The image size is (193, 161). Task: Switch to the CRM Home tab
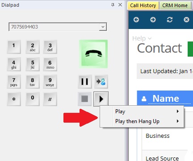point(175,5)
